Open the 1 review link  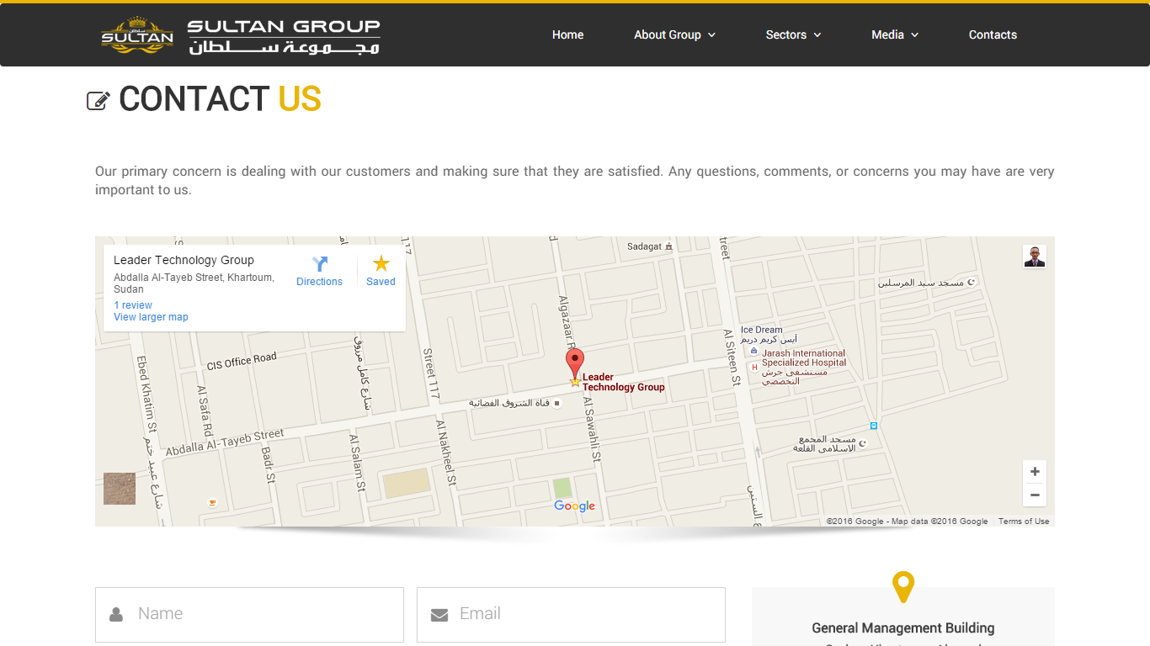click(133, 305)
